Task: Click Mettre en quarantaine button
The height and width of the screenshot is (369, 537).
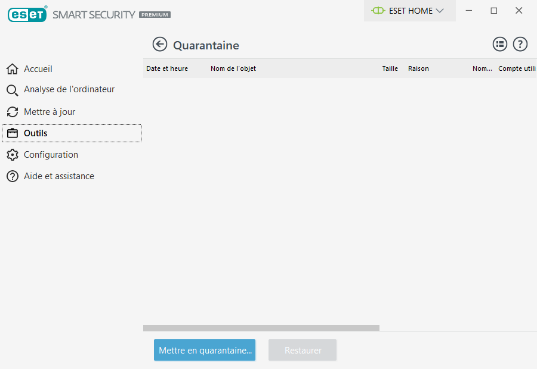Action: (x=205, y=350)
